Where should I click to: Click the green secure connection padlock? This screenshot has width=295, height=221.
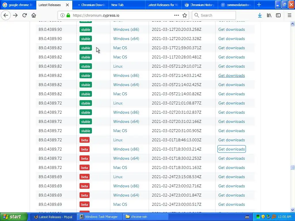(x=68, y=16)
